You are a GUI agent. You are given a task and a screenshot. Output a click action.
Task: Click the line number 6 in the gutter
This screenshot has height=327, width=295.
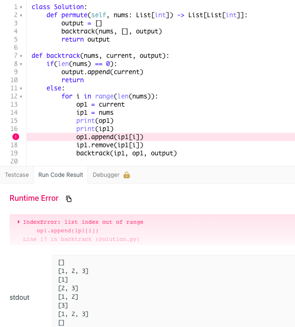coord(16,47)
